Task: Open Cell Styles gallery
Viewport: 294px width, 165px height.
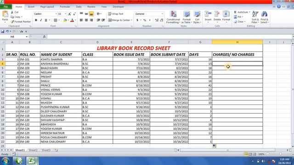Action: [x=197, y=17]
